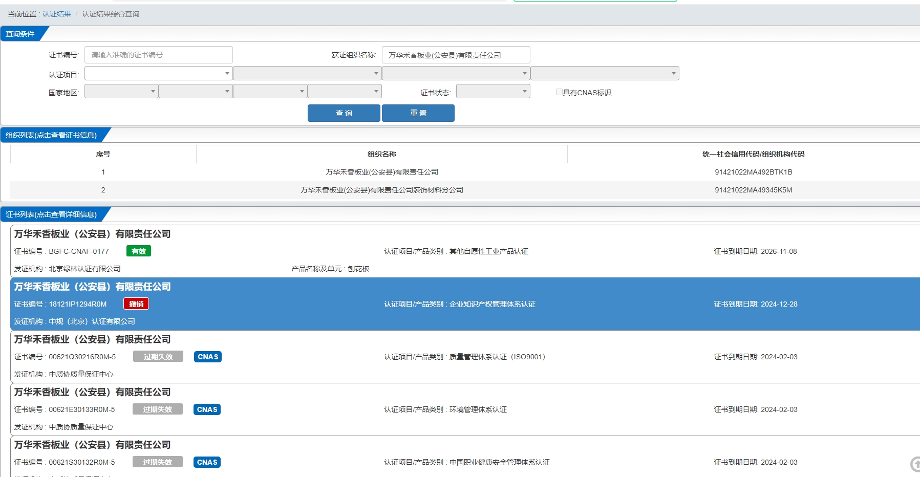920x477 pixels.
Task: Click the back-to-top arrow icon
Action: click(915, 464)
